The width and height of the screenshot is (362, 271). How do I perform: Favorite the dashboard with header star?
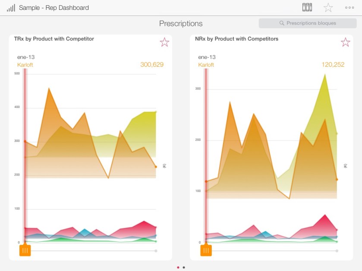(x=328, y=7)
